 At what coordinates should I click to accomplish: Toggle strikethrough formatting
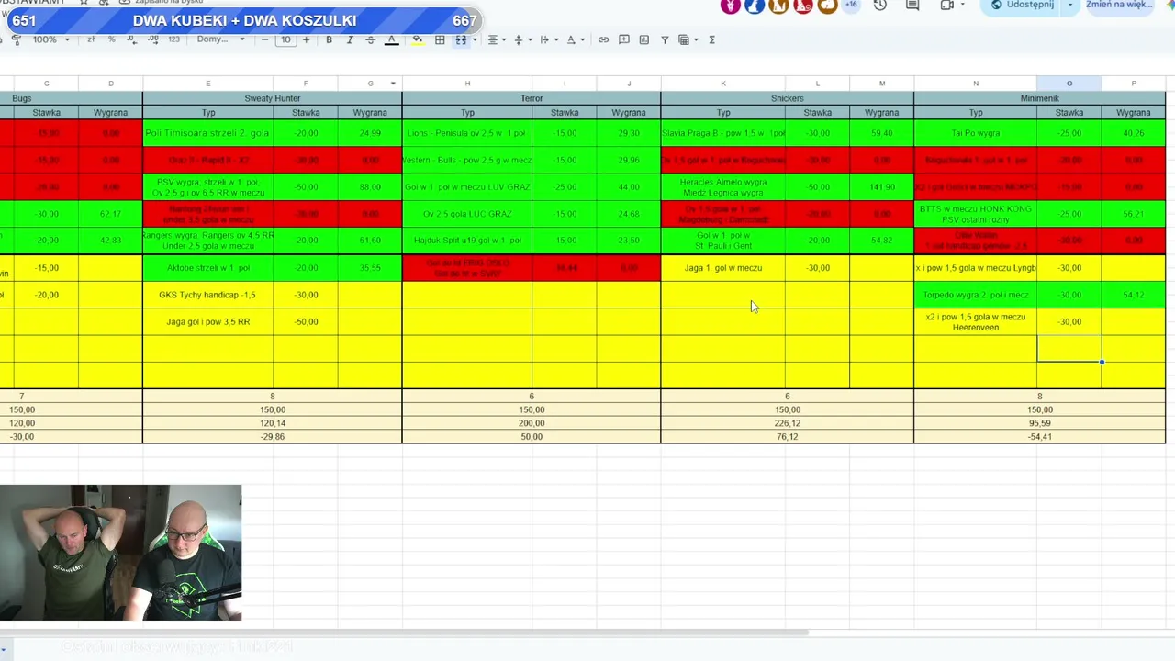370,39
